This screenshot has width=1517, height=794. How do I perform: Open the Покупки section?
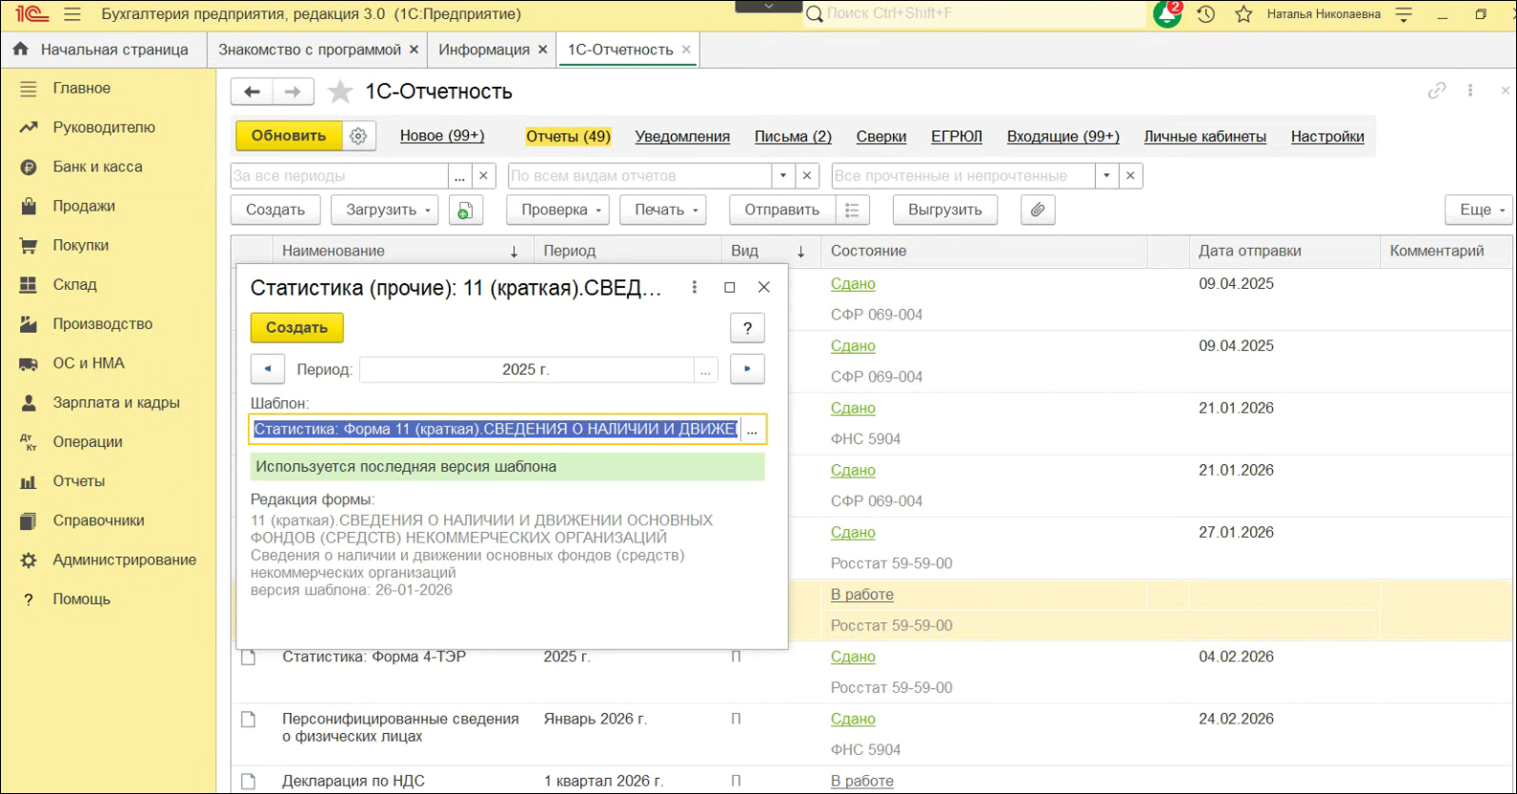(x=81, y=246)
